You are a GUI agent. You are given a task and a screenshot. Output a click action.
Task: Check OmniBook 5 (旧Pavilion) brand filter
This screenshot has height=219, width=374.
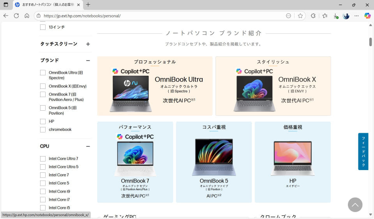click(x=43, y=108)
